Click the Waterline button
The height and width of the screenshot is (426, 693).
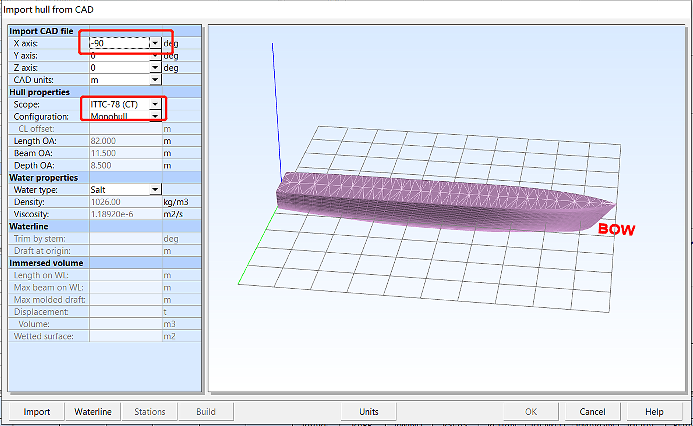coord(93,411)
